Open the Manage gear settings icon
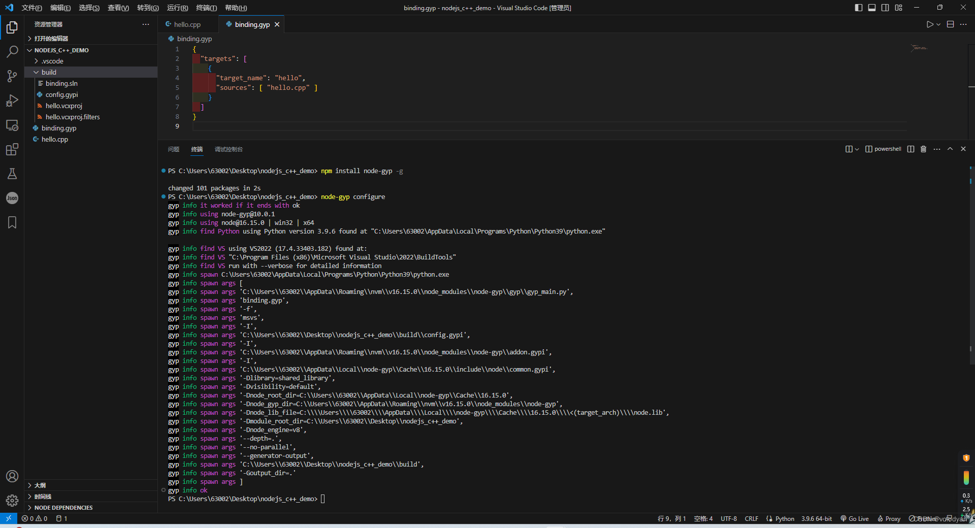Image resolution: width=975 pixels, height=528 pixels. 12,501
